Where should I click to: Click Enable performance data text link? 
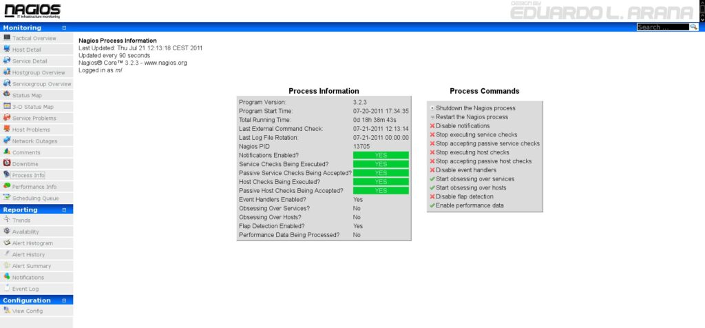470,205
